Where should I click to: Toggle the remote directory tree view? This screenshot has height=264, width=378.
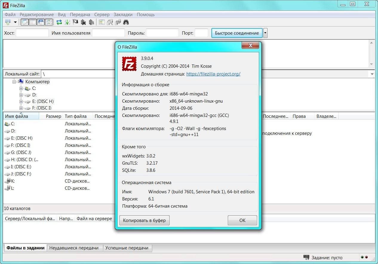click(41, 22)
